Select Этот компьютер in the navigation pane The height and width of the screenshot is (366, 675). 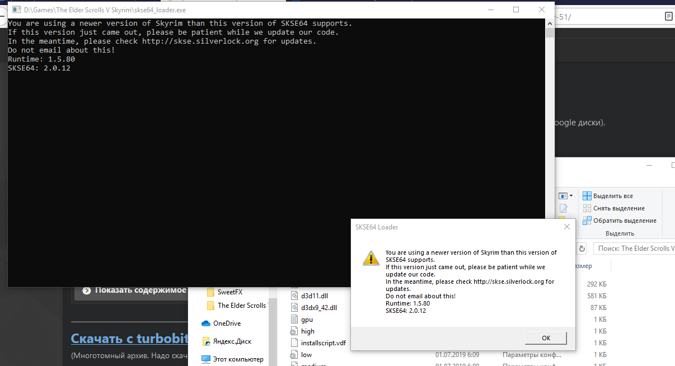tap(238, 359)
